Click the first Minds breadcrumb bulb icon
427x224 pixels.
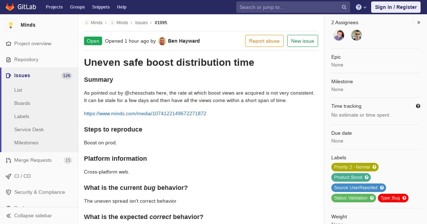tap(86, 22)
